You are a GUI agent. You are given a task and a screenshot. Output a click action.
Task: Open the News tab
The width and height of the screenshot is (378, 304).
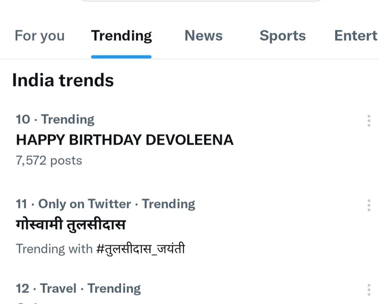pyautogui.click(x=203, y=36)
